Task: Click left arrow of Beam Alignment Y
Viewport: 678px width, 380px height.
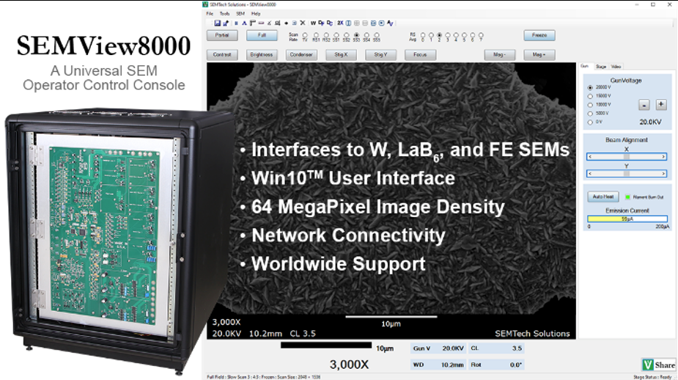Action: click(x=590, y=174)
